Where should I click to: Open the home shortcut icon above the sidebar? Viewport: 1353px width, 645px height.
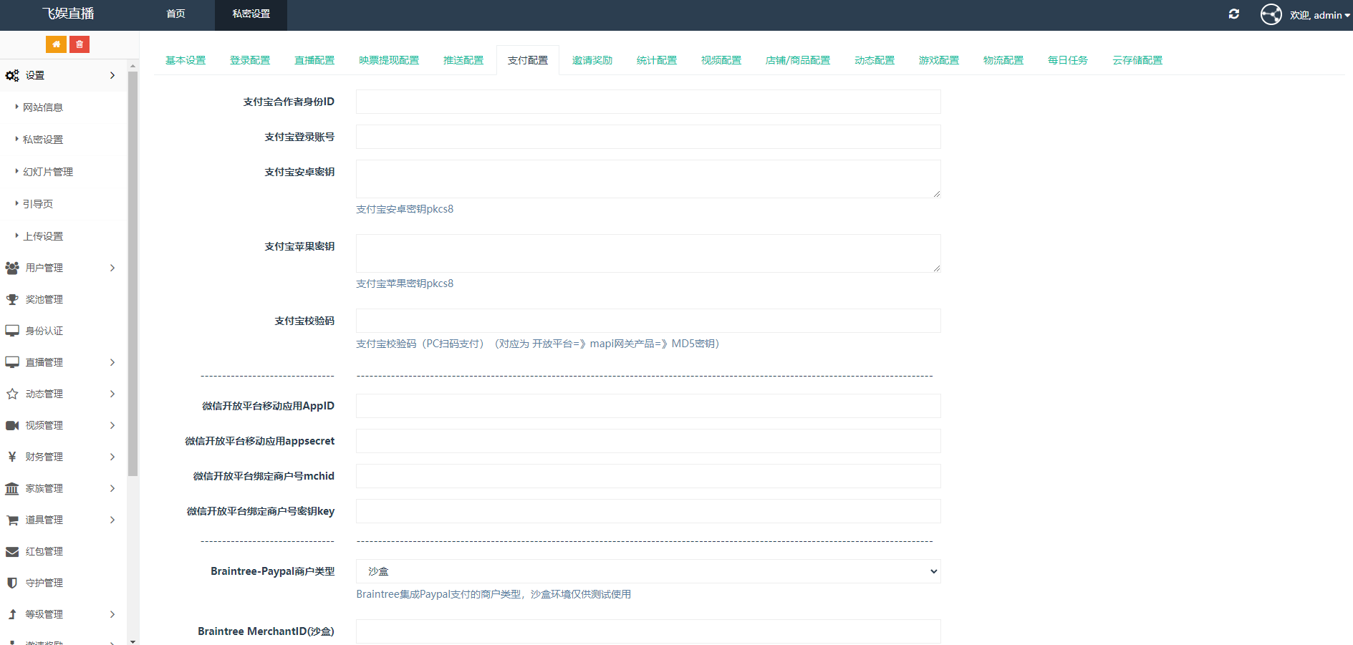(x=56, y=44)
